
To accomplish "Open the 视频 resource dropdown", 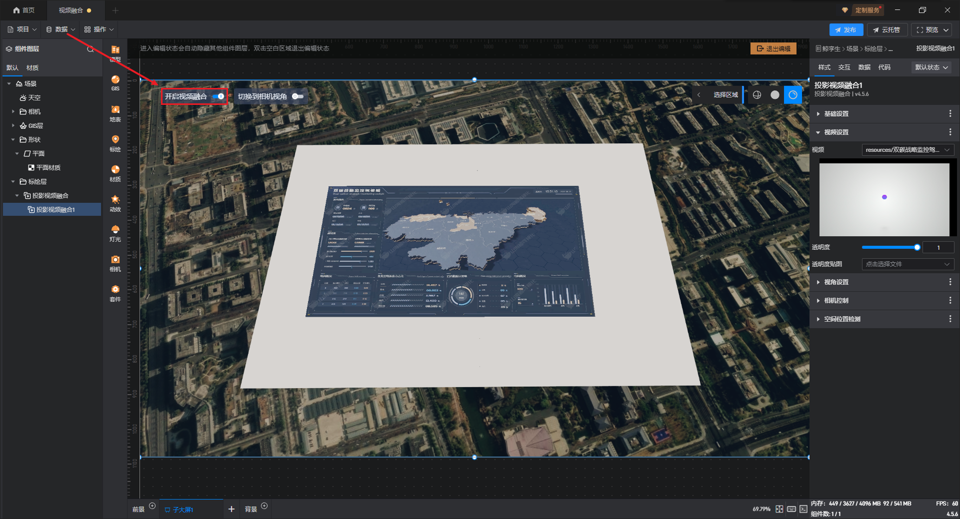I will tap(908, 150).
